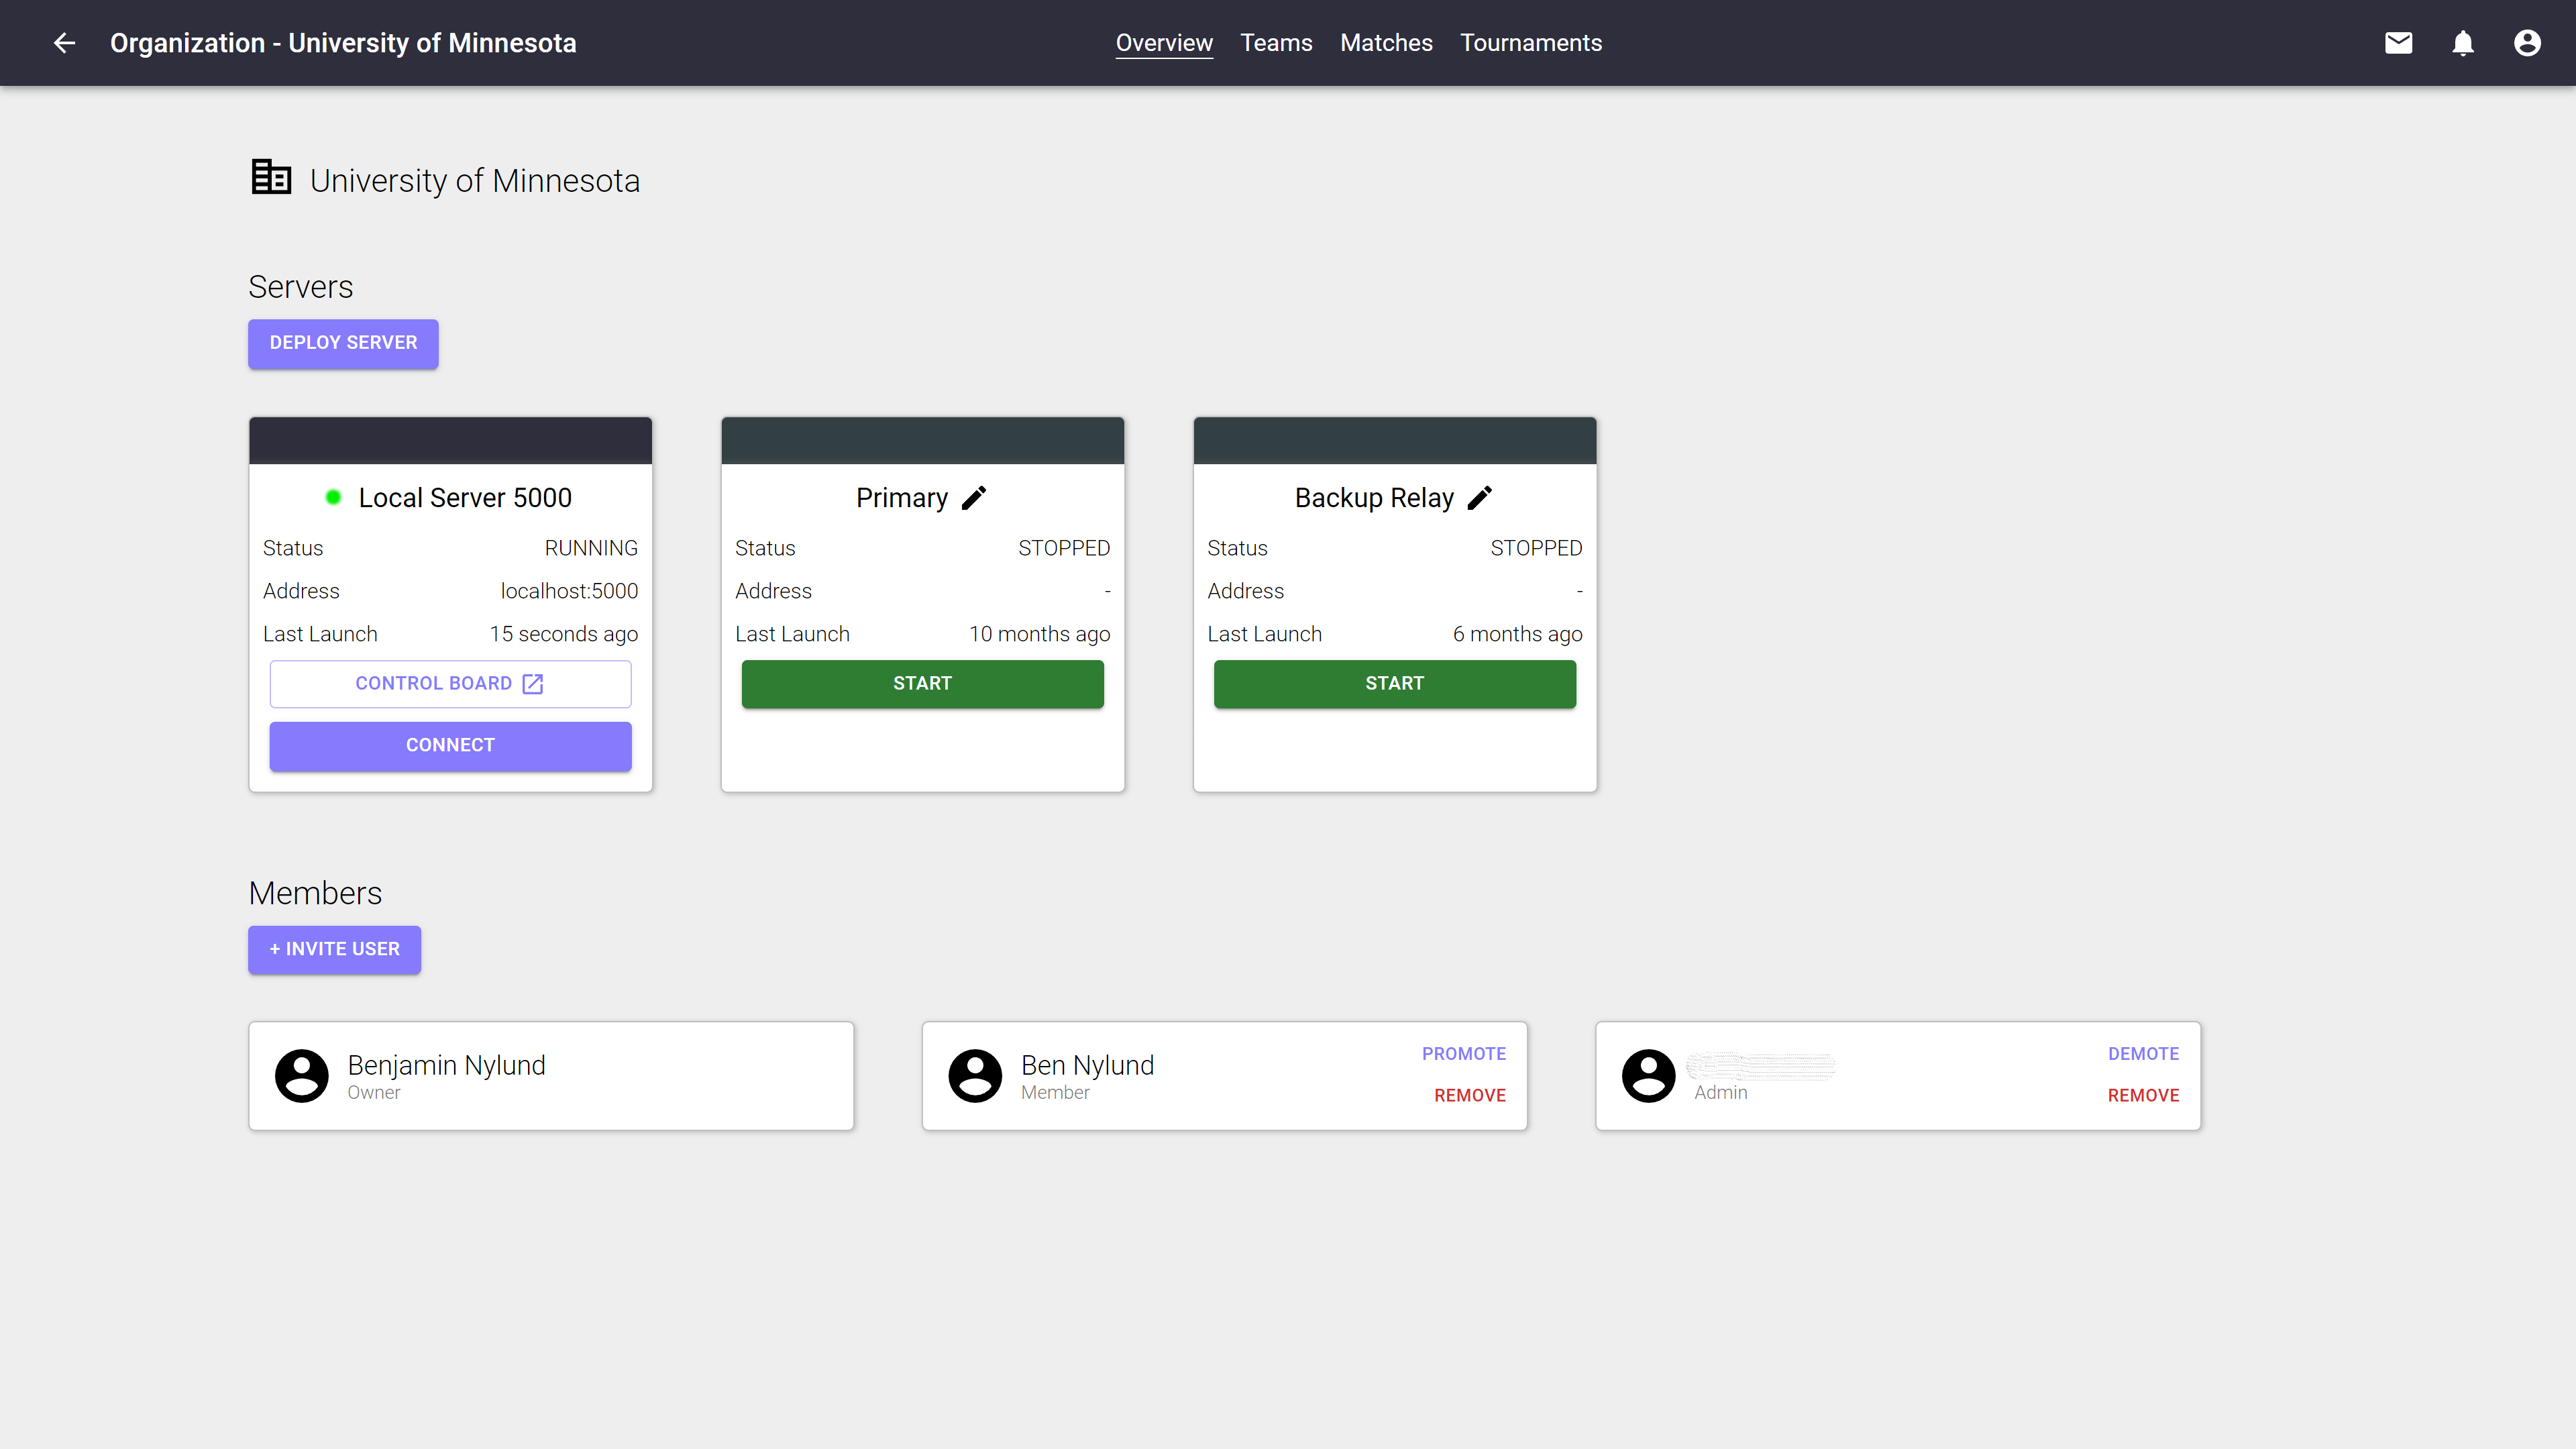Click the Owner role label

coord(374,1093)
